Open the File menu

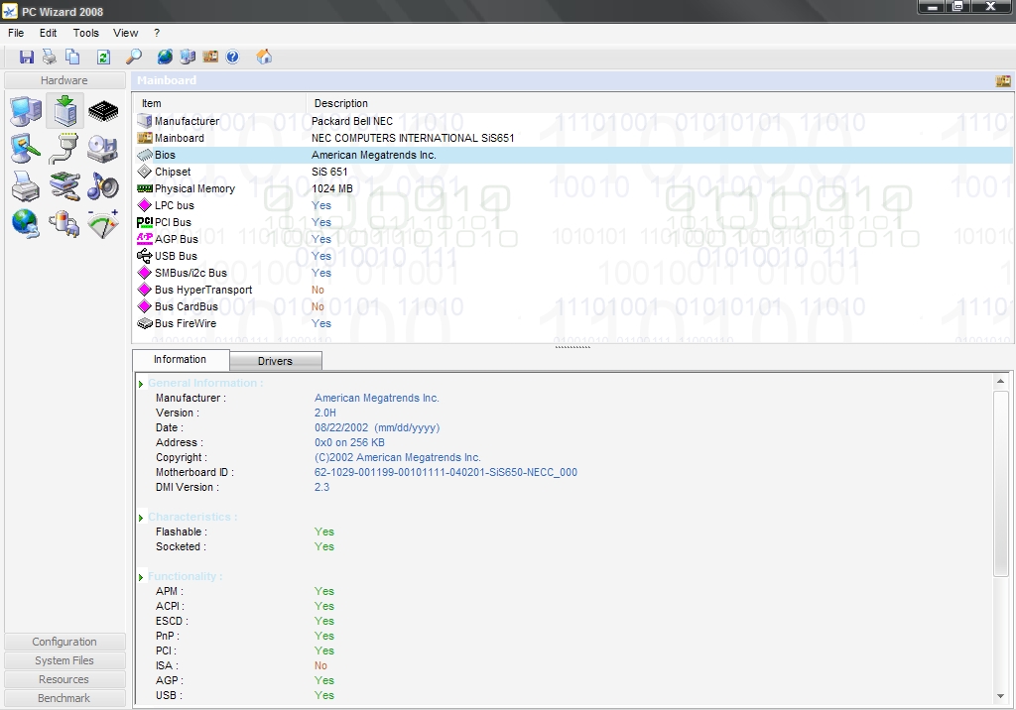click(16, 33)
